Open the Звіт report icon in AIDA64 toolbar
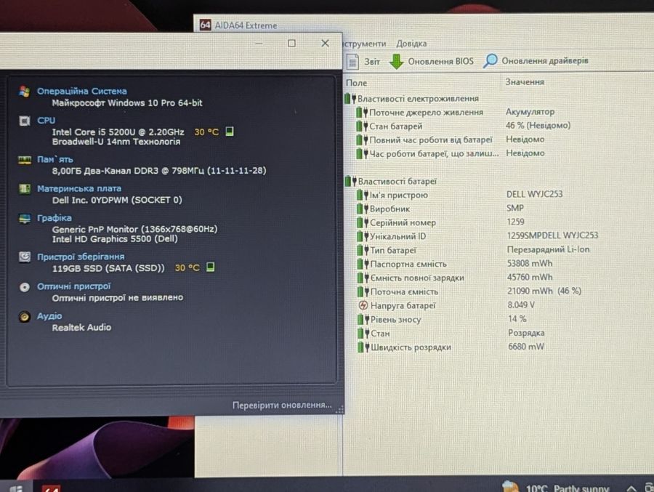 pyautogui.click(x=352, y=62)
